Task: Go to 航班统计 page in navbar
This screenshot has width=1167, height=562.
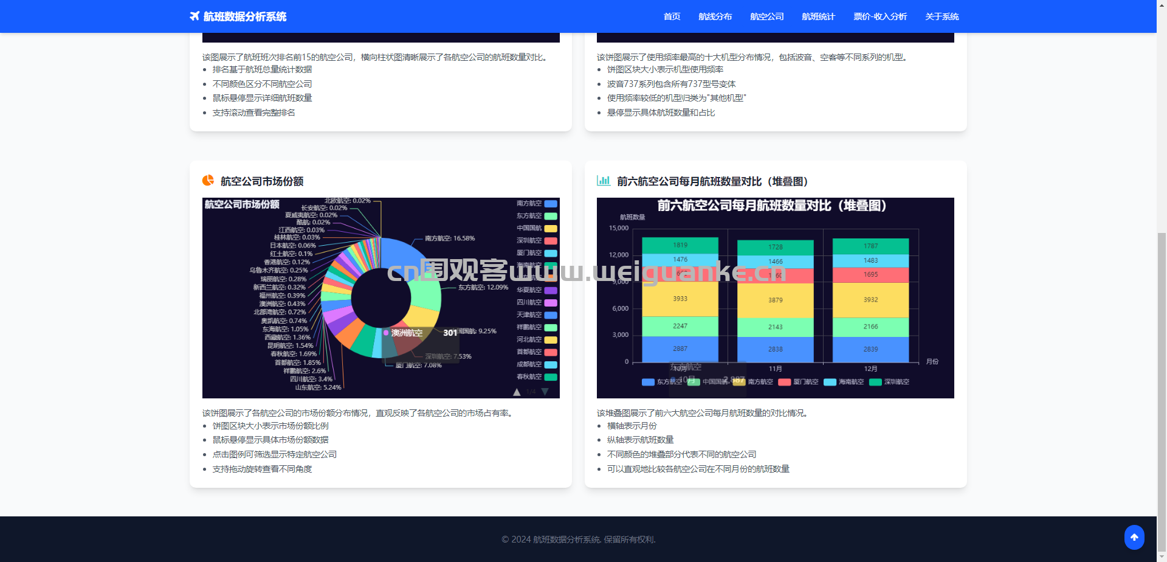Action: tap(818, 16)
